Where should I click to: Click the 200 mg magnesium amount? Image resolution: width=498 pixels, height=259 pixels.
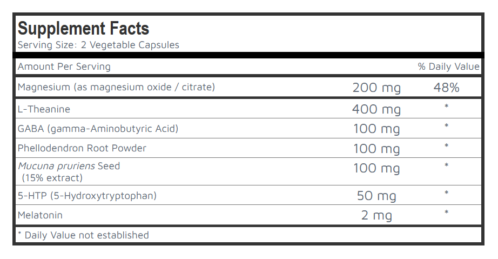(x=376, y=88)
